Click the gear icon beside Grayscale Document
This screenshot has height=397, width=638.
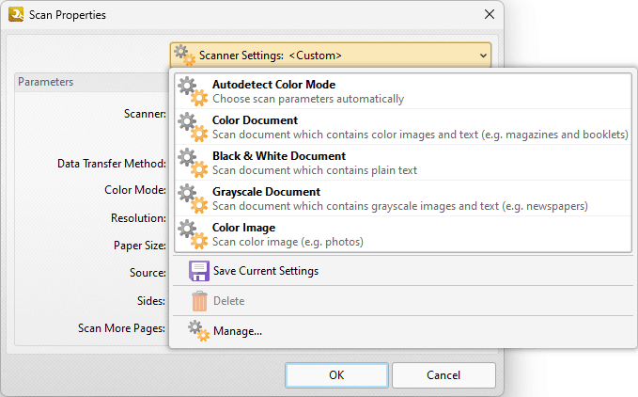coord(193,198)
